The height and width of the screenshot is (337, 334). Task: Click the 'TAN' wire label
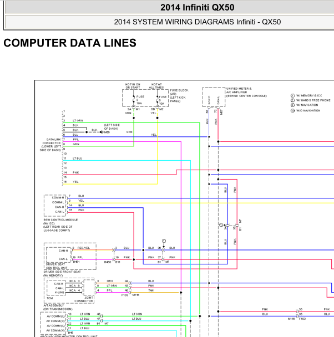coord(151,290)
